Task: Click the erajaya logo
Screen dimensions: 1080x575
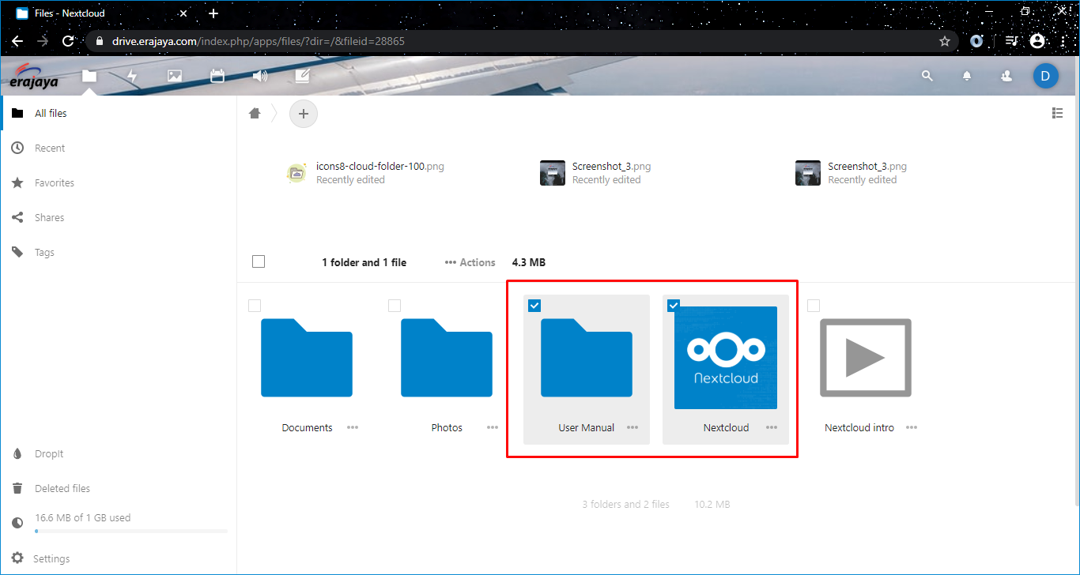Action: [x=34, y=77]
